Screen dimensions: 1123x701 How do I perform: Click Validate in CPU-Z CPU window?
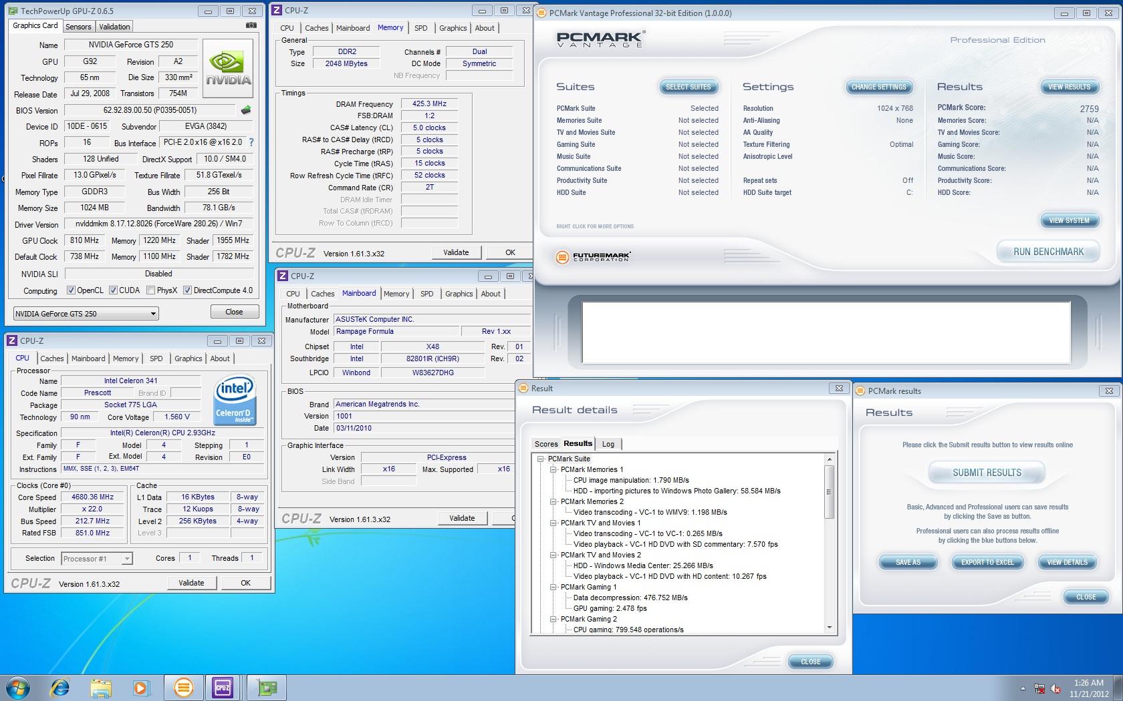click(x=191, y=583)
